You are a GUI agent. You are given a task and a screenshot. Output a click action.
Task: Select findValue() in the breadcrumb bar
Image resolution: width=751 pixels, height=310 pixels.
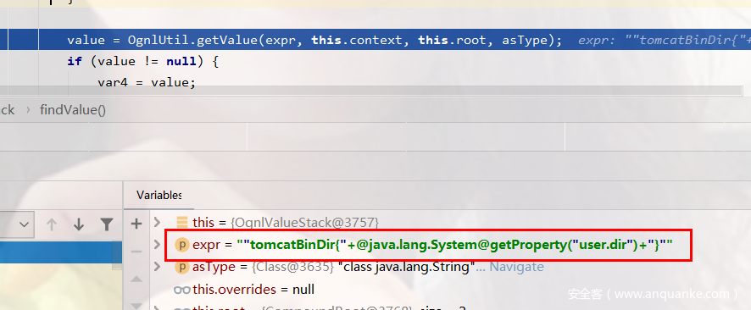(73, 110)
